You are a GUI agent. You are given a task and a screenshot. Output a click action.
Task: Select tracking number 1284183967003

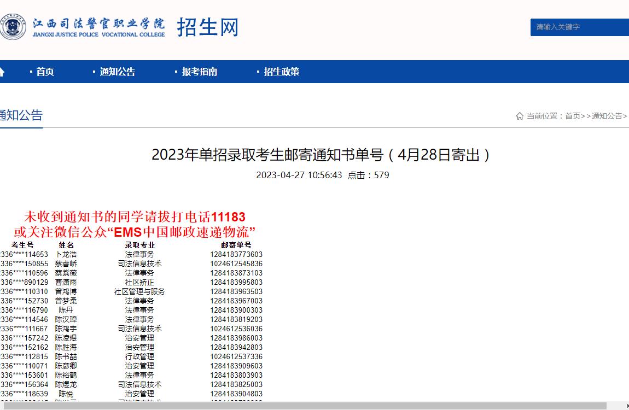coord(236,301)
